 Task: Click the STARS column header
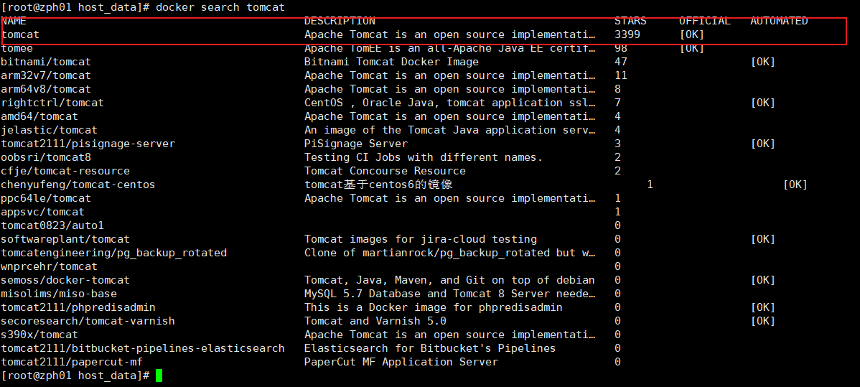tap(631, 22)
